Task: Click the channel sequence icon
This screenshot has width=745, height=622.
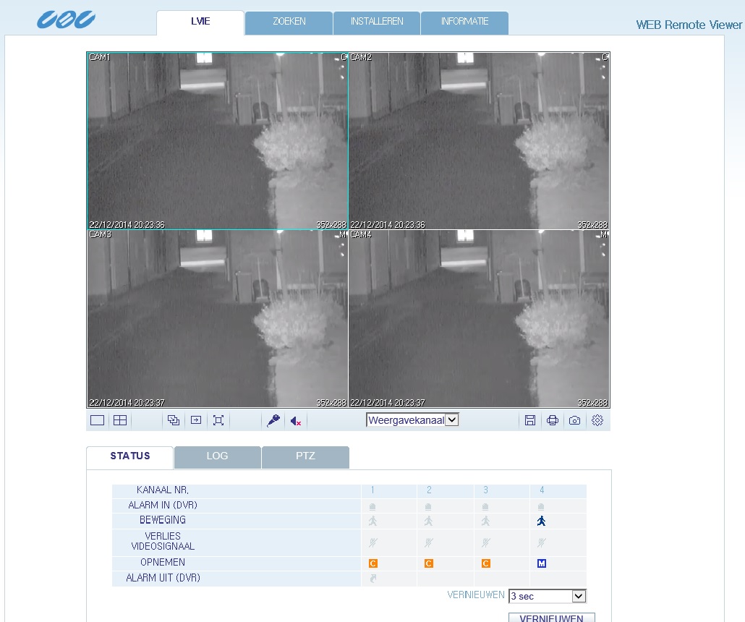Action: pos(174,420)
